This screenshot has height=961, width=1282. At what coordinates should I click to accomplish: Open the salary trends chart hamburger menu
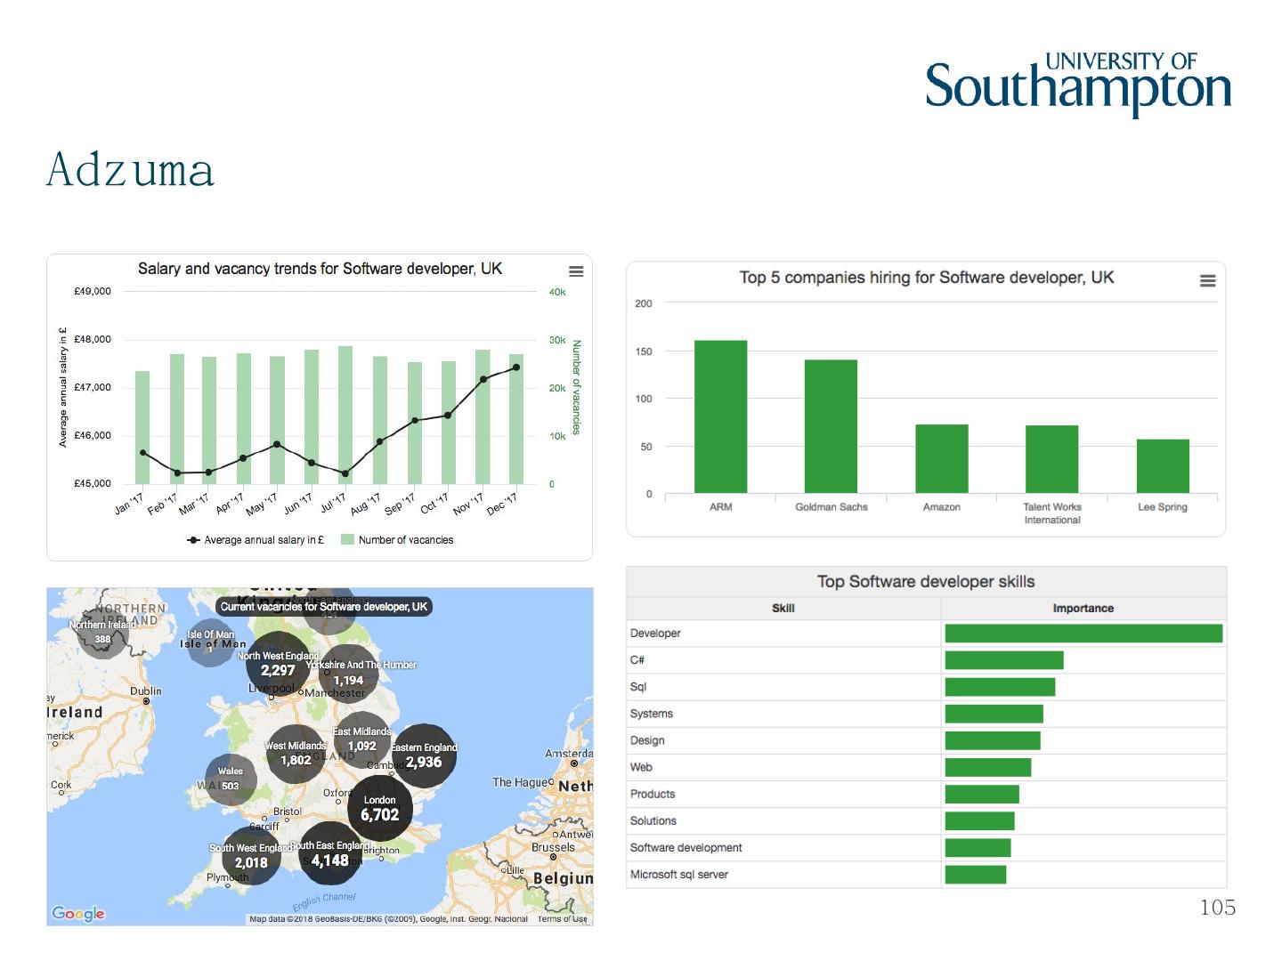coord(576,271)
